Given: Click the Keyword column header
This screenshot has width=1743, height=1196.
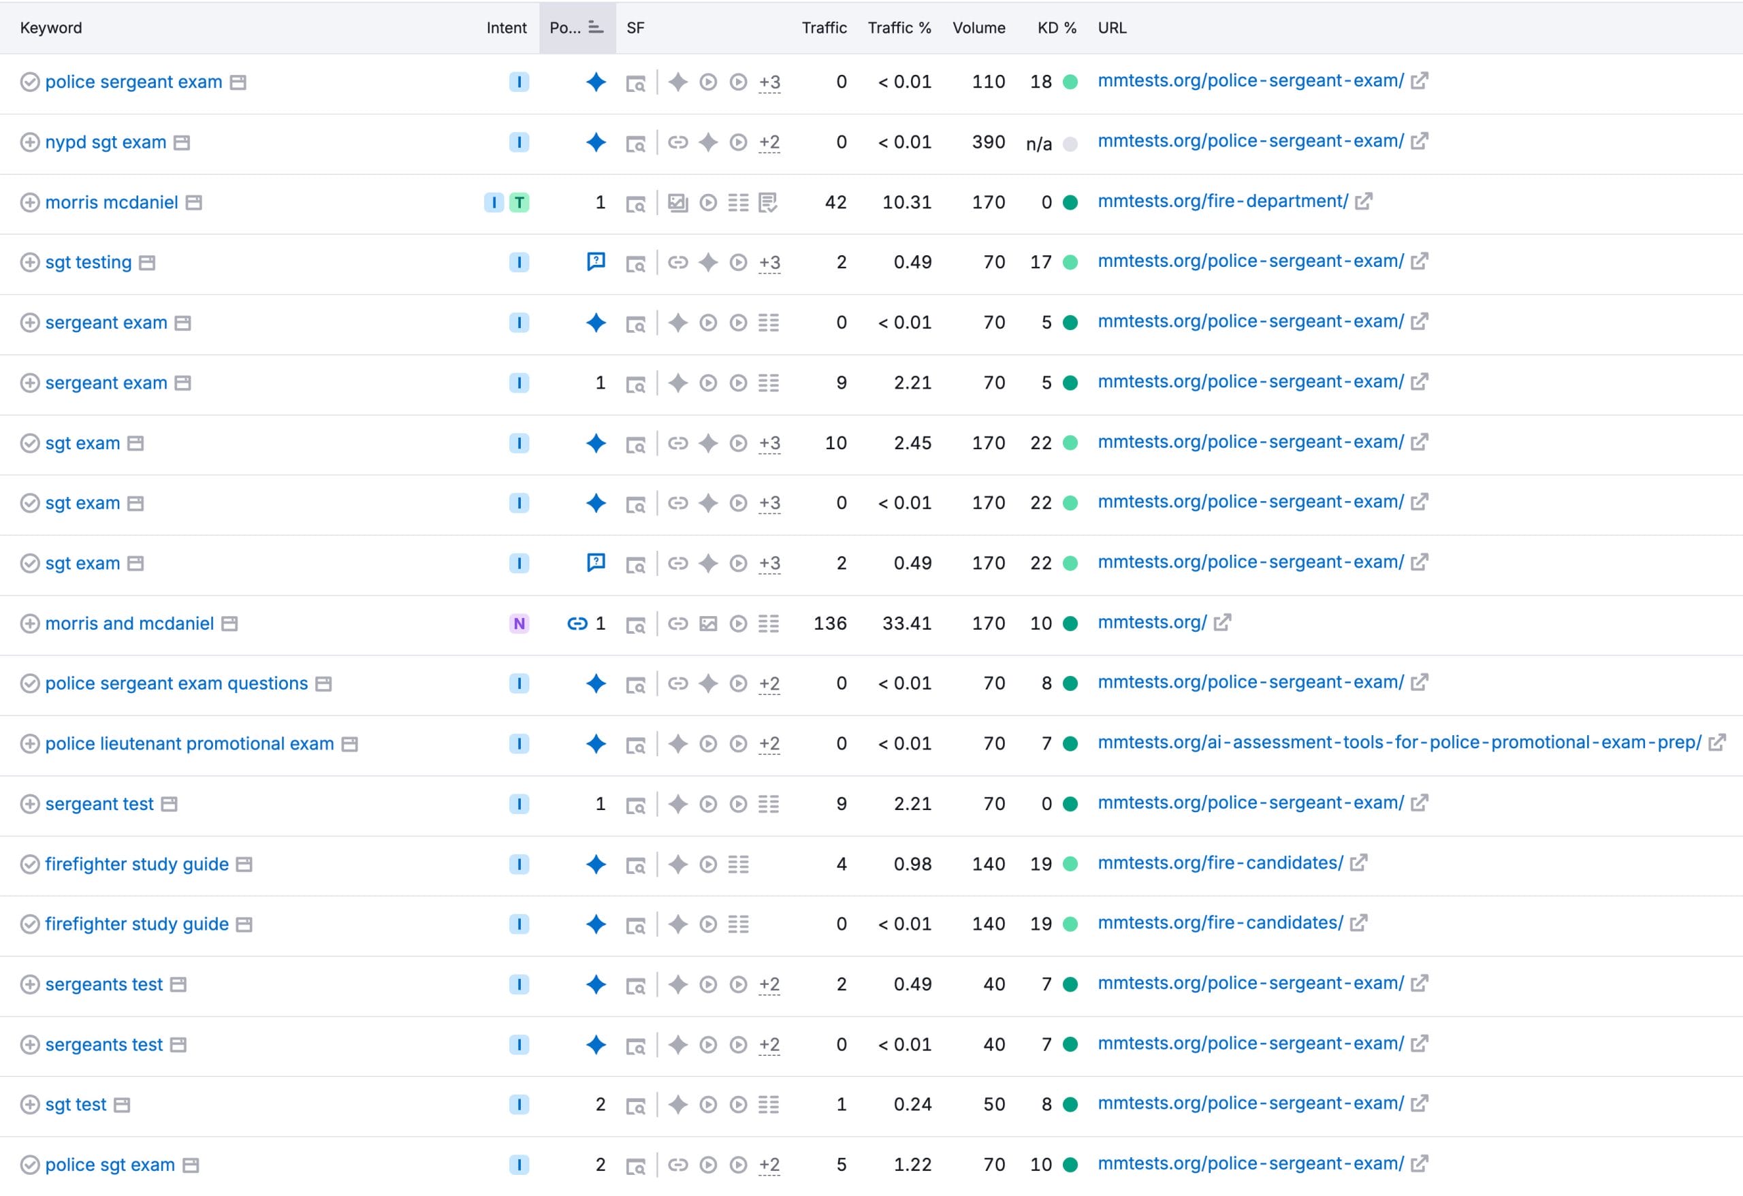Looking at the screenshot, I should click(51, 28).
